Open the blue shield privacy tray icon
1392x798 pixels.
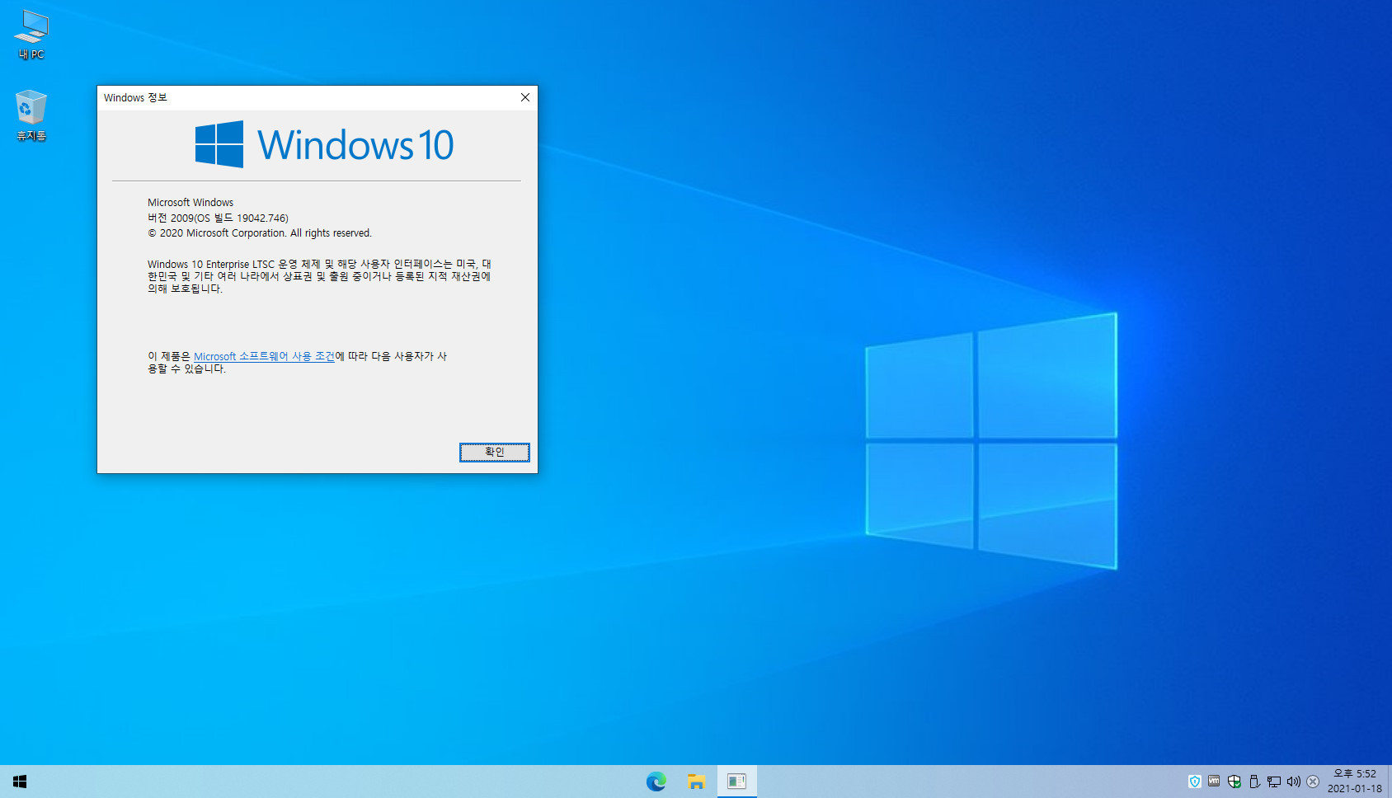click(1194, 782)
